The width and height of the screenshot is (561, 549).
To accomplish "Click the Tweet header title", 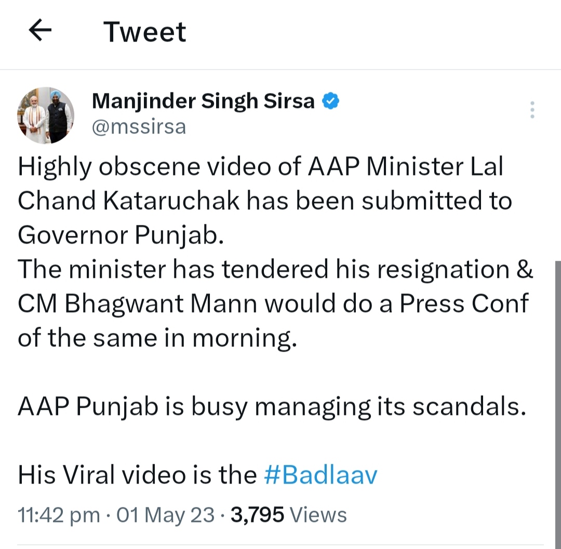I will pyautogui.click(x=145, y=32).
